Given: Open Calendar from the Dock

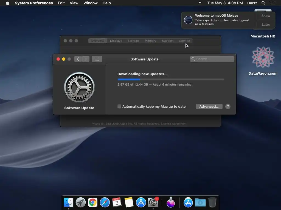Looking at the screenshot, I should pyautogui.click(x=117, y=203).
